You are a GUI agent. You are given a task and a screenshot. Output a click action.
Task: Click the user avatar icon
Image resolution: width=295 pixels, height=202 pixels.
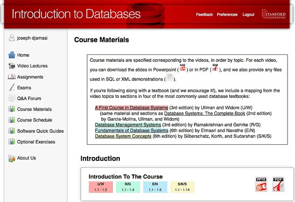[x=12, y=38]
